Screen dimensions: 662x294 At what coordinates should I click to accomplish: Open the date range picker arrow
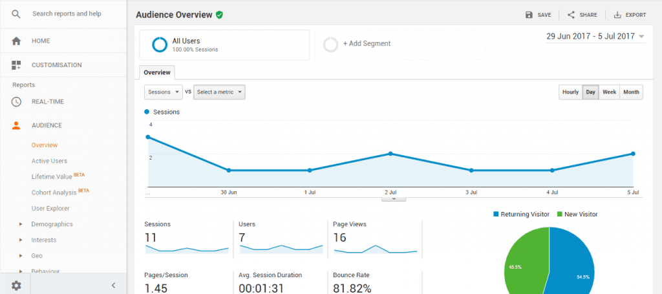pos(641,37)
